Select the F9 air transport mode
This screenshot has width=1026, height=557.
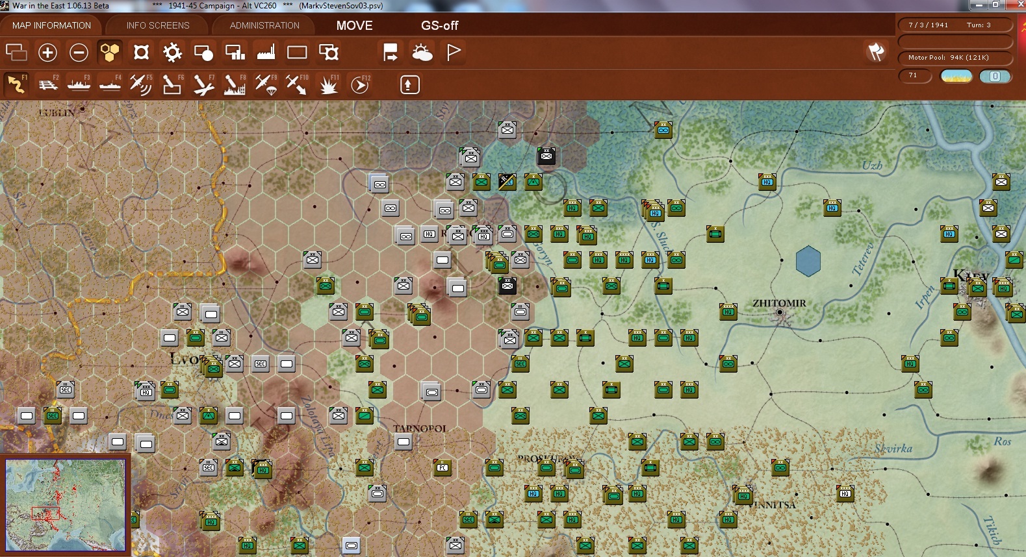pos(266,84)
